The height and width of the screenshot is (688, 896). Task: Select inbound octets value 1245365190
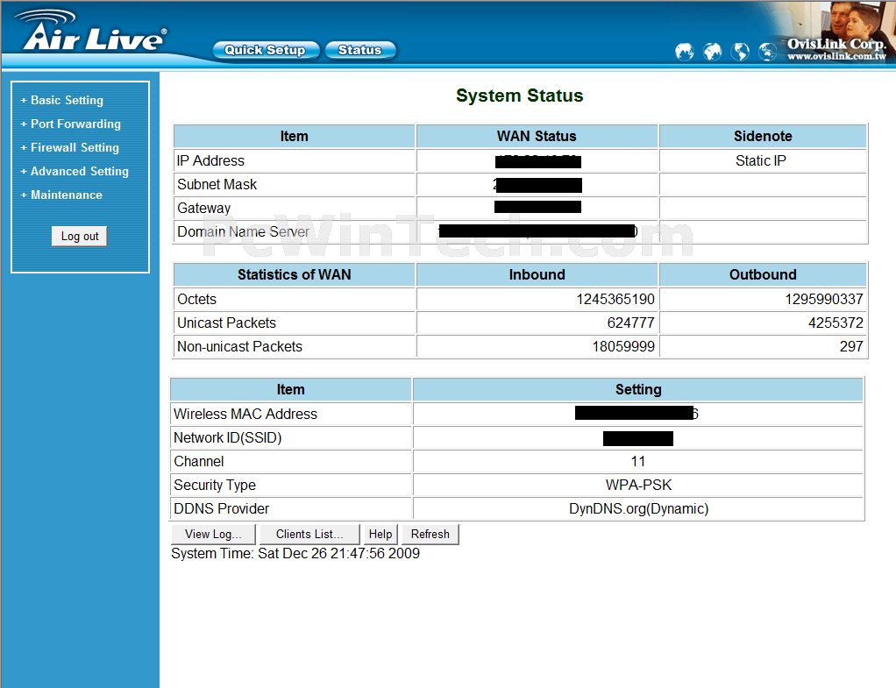615,299
